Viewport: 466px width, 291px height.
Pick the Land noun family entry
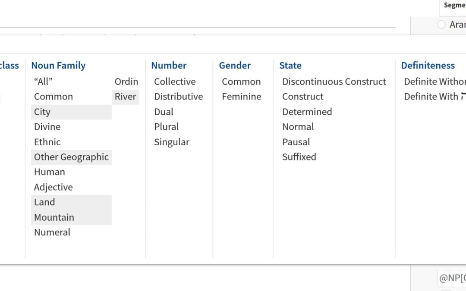[71, 202]
